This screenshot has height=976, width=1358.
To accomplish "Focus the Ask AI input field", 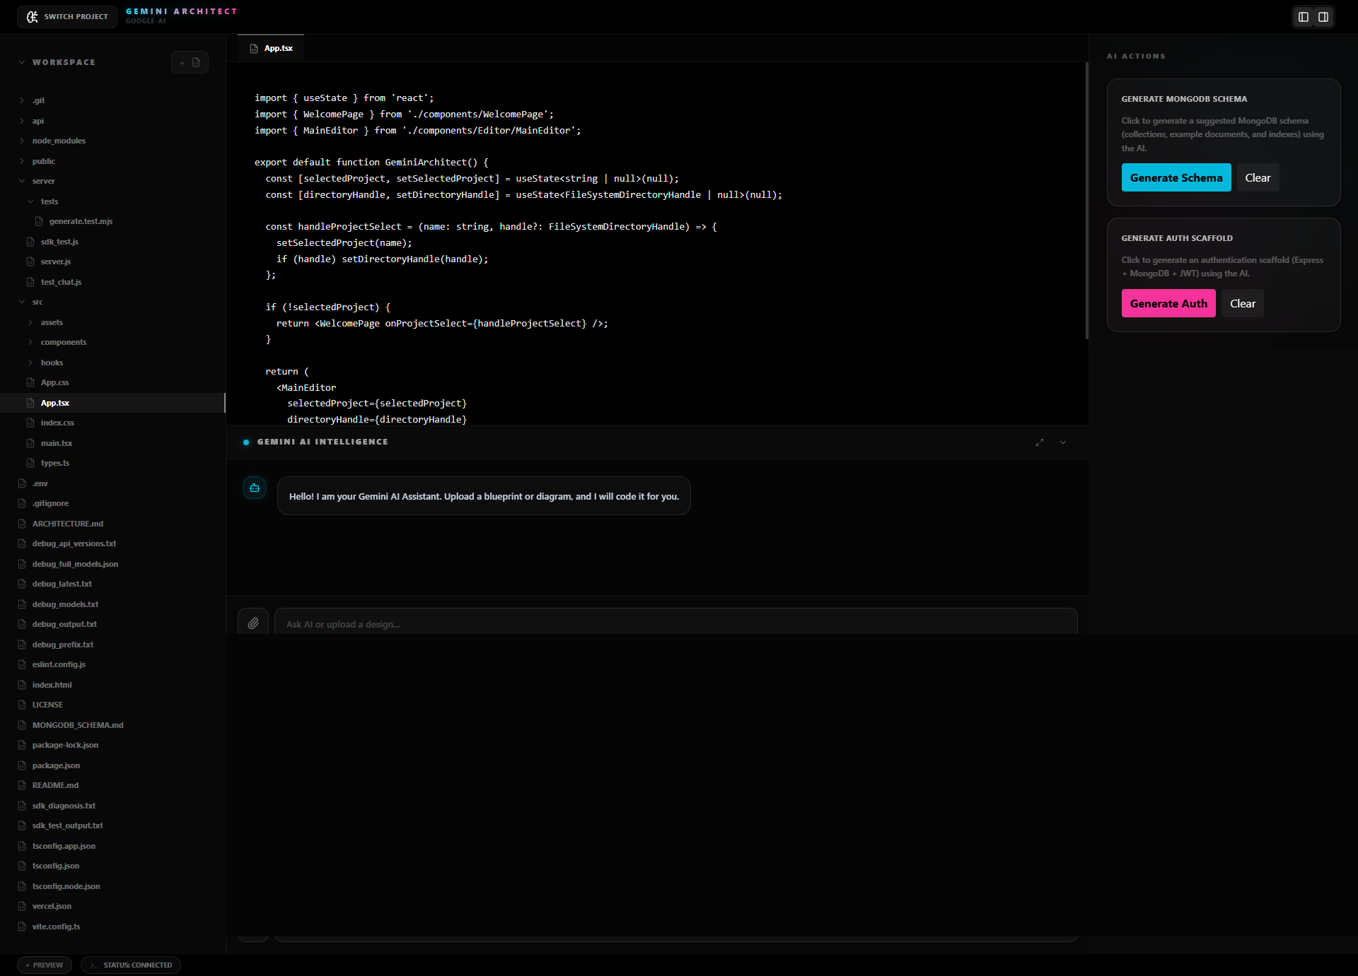I will click(675, 623).
